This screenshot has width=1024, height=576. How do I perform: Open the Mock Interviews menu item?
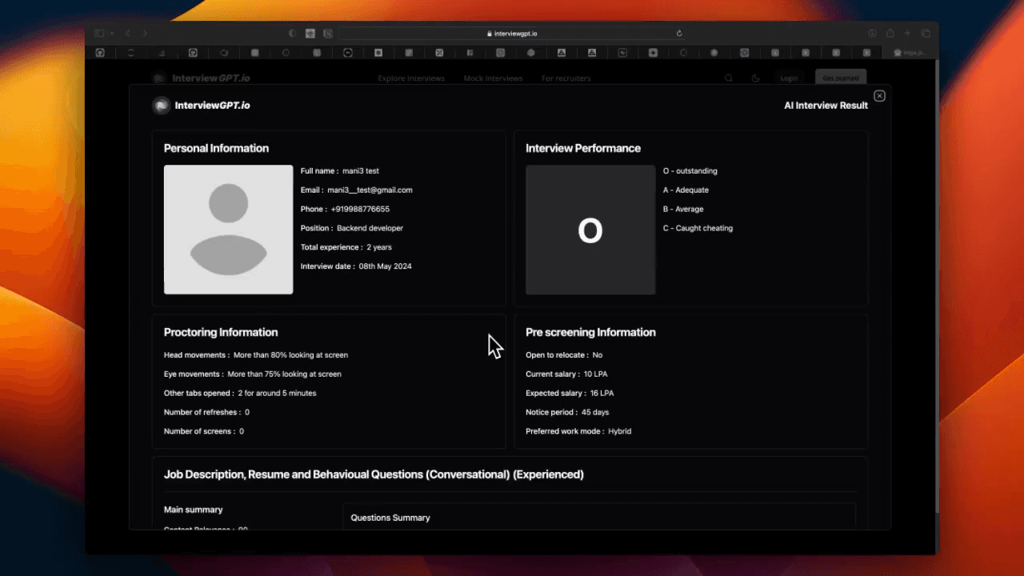point(493,78)
